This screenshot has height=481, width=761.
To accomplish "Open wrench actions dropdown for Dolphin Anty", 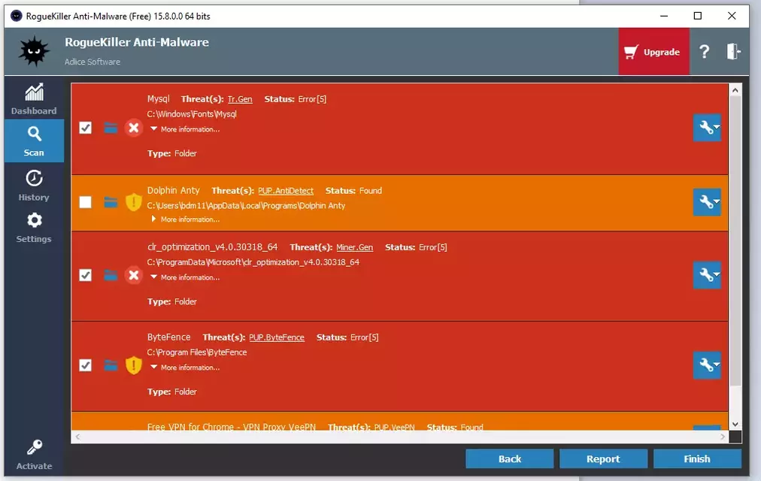I will click(707, 201).
